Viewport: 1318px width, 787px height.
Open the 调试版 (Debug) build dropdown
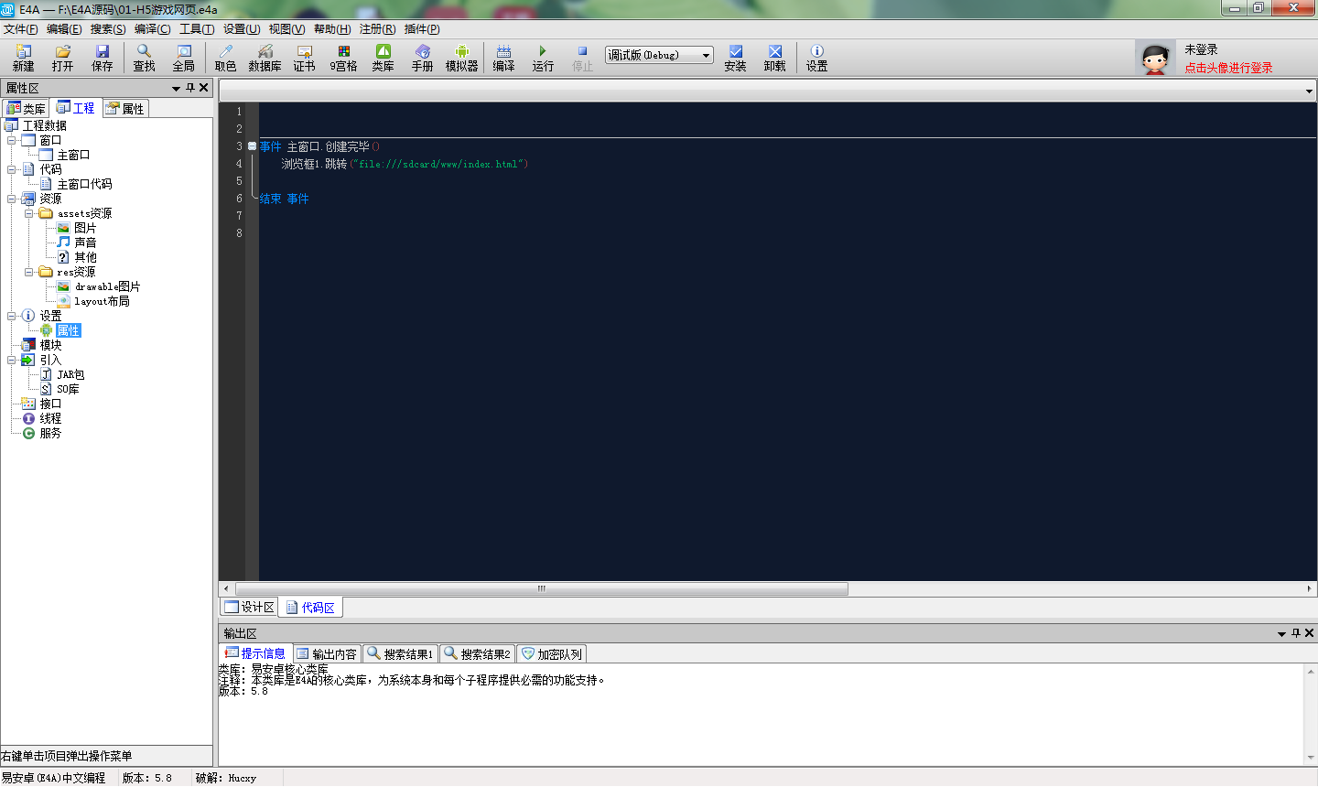[x=659, y=55]
